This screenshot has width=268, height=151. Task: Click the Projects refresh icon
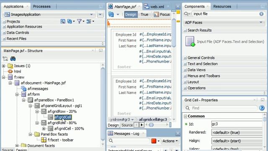click(x=70, y=21)
